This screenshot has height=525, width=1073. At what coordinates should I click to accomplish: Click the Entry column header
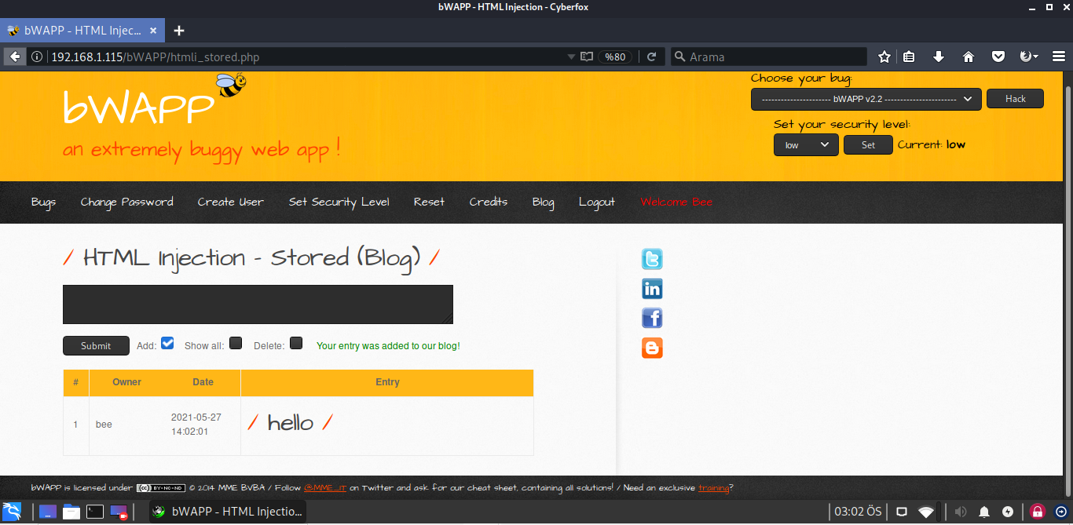click(x=387, y=382)
